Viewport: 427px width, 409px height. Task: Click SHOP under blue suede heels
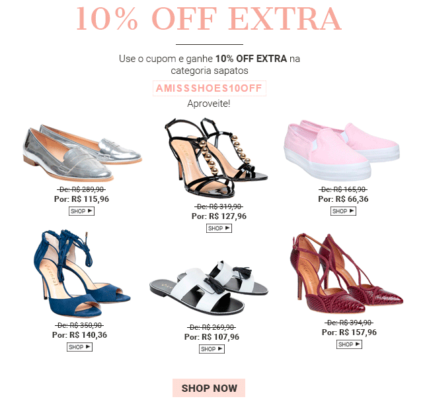coord(79,347)
